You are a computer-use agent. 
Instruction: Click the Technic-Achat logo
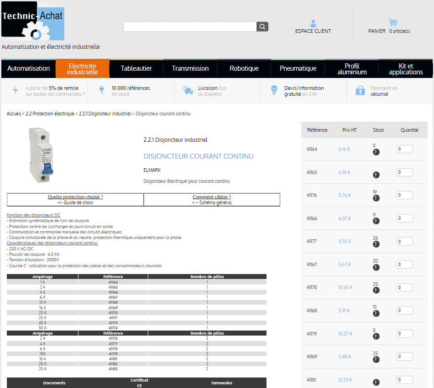[x=33, y=24]
